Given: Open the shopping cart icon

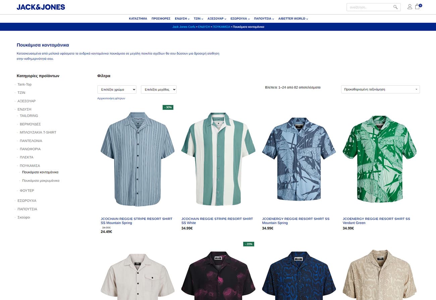Looking at the screenshot, I should coord(418,6).
